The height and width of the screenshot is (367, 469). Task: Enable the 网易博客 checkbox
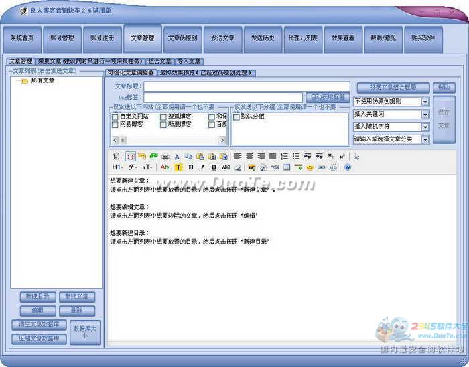click(115, 124)
